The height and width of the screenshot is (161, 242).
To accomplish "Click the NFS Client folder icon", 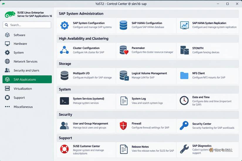I will pos(184,76).
